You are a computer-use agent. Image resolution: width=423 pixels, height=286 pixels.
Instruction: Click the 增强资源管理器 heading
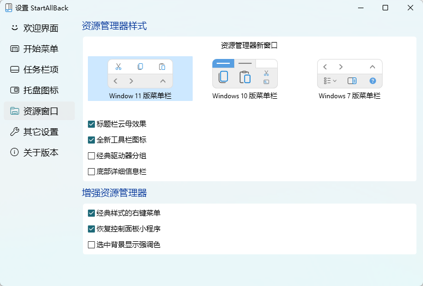point(115,193)
